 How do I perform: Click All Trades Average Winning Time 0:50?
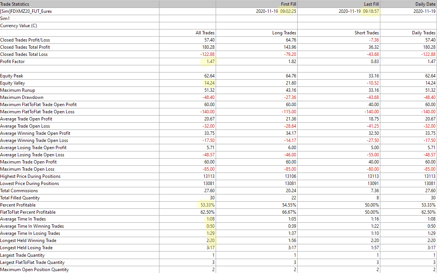click(211, 226)
